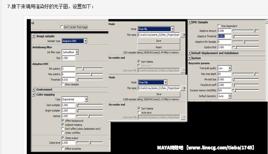Click the lower File name path field
This screenshot has height=154, width=268.
[159, 88]
